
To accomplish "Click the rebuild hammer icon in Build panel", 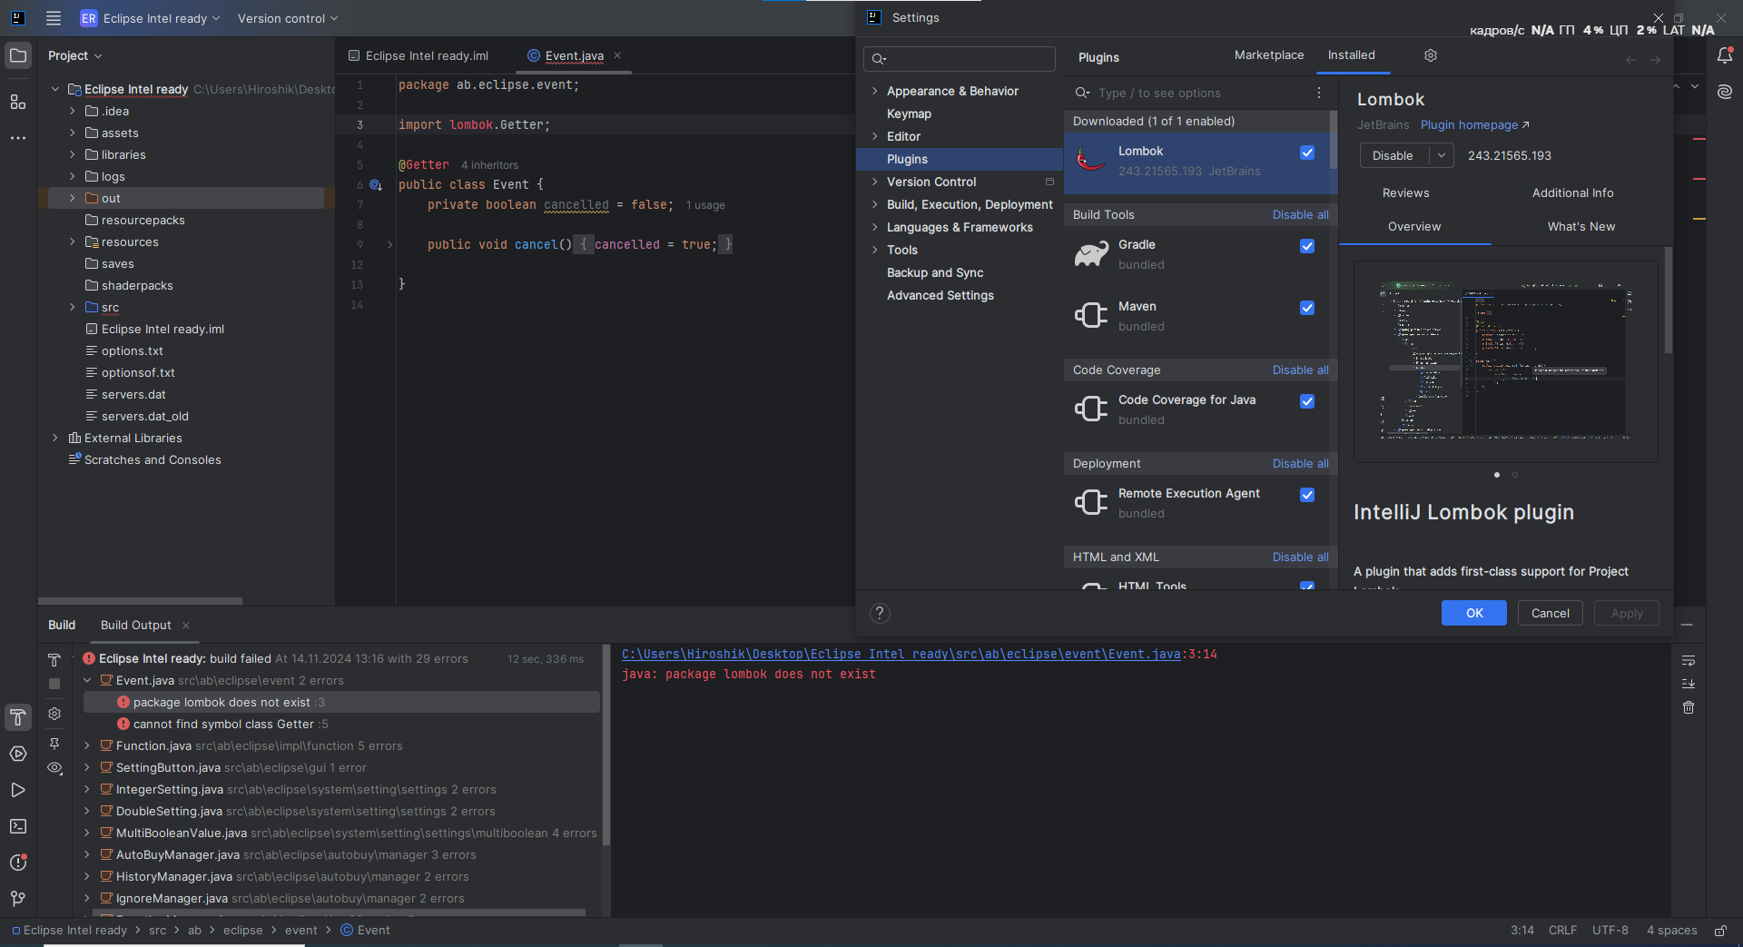I will 54,660.
